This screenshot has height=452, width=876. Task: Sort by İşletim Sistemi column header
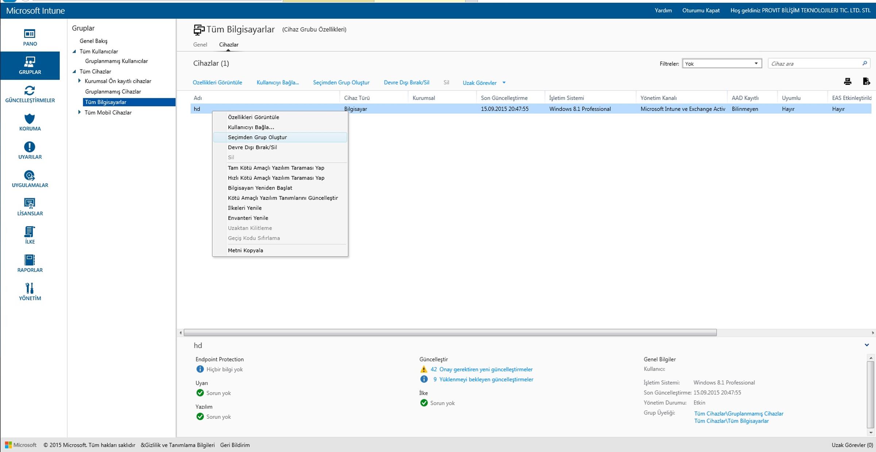pyautogui.click(x=567, y=98)
